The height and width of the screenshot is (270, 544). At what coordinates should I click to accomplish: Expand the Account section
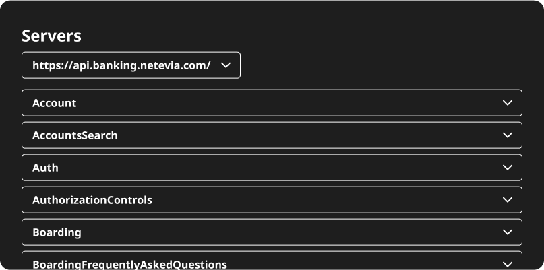click(272, 103)
